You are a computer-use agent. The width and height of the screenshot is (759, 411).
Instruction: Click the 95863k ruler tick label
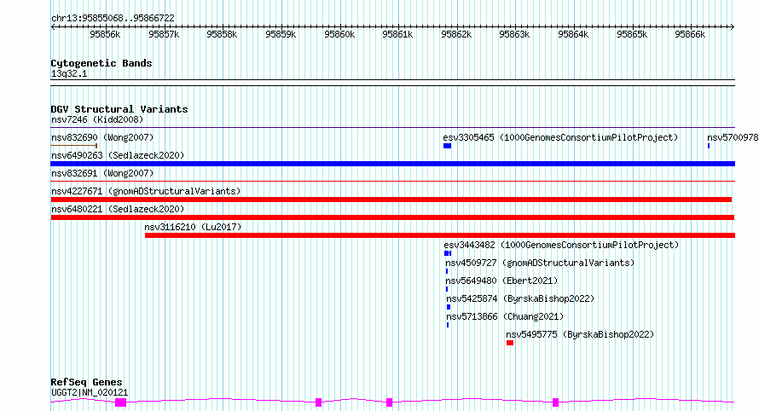pyautogui.click(x=514, y=34)
